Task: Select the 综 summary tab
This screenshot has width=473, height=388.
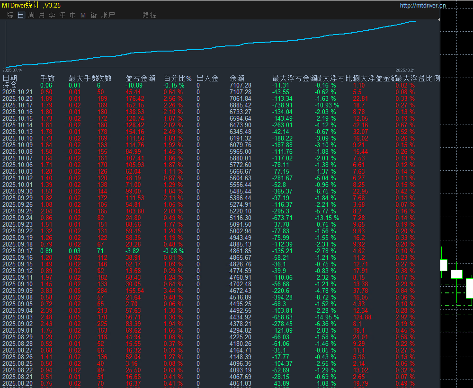Action: 10,15
